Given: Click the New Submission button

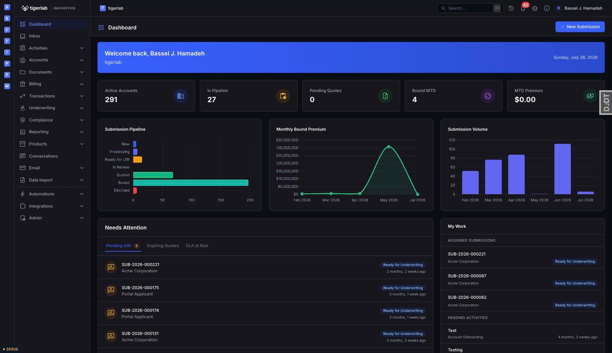Looking at the screenshot, I should [x=580, y=27].
